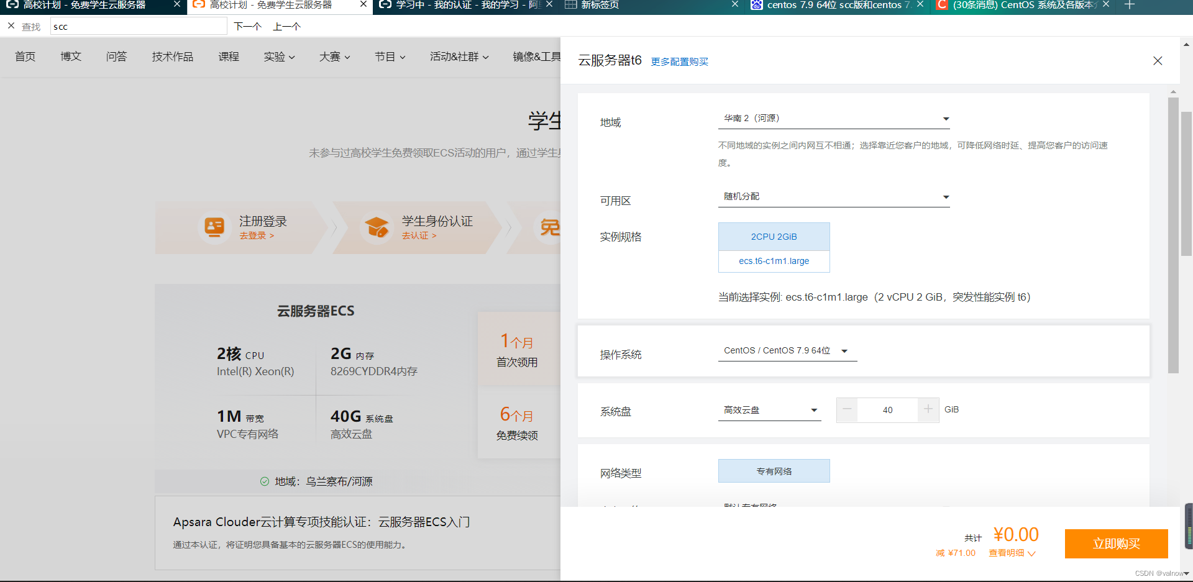Viewport: 1193px width, 582px height.
Task: Expand 查看明细 price details
Action: tap(1012, 553)
